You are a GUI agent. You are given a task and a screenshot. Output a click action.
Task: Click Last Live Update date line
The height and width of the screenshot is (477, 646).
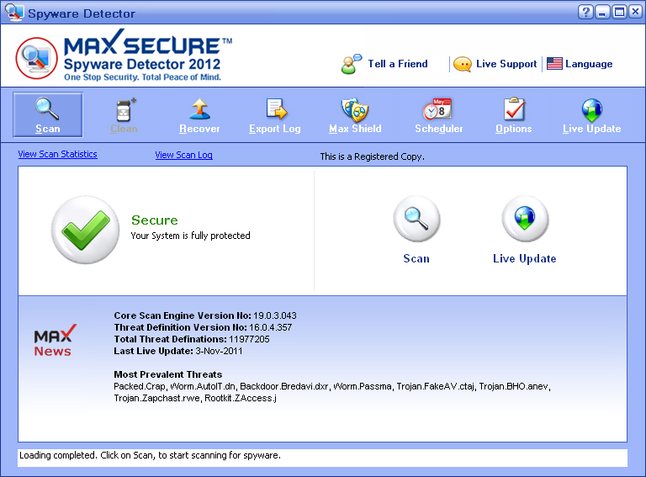tap(178, 351)
